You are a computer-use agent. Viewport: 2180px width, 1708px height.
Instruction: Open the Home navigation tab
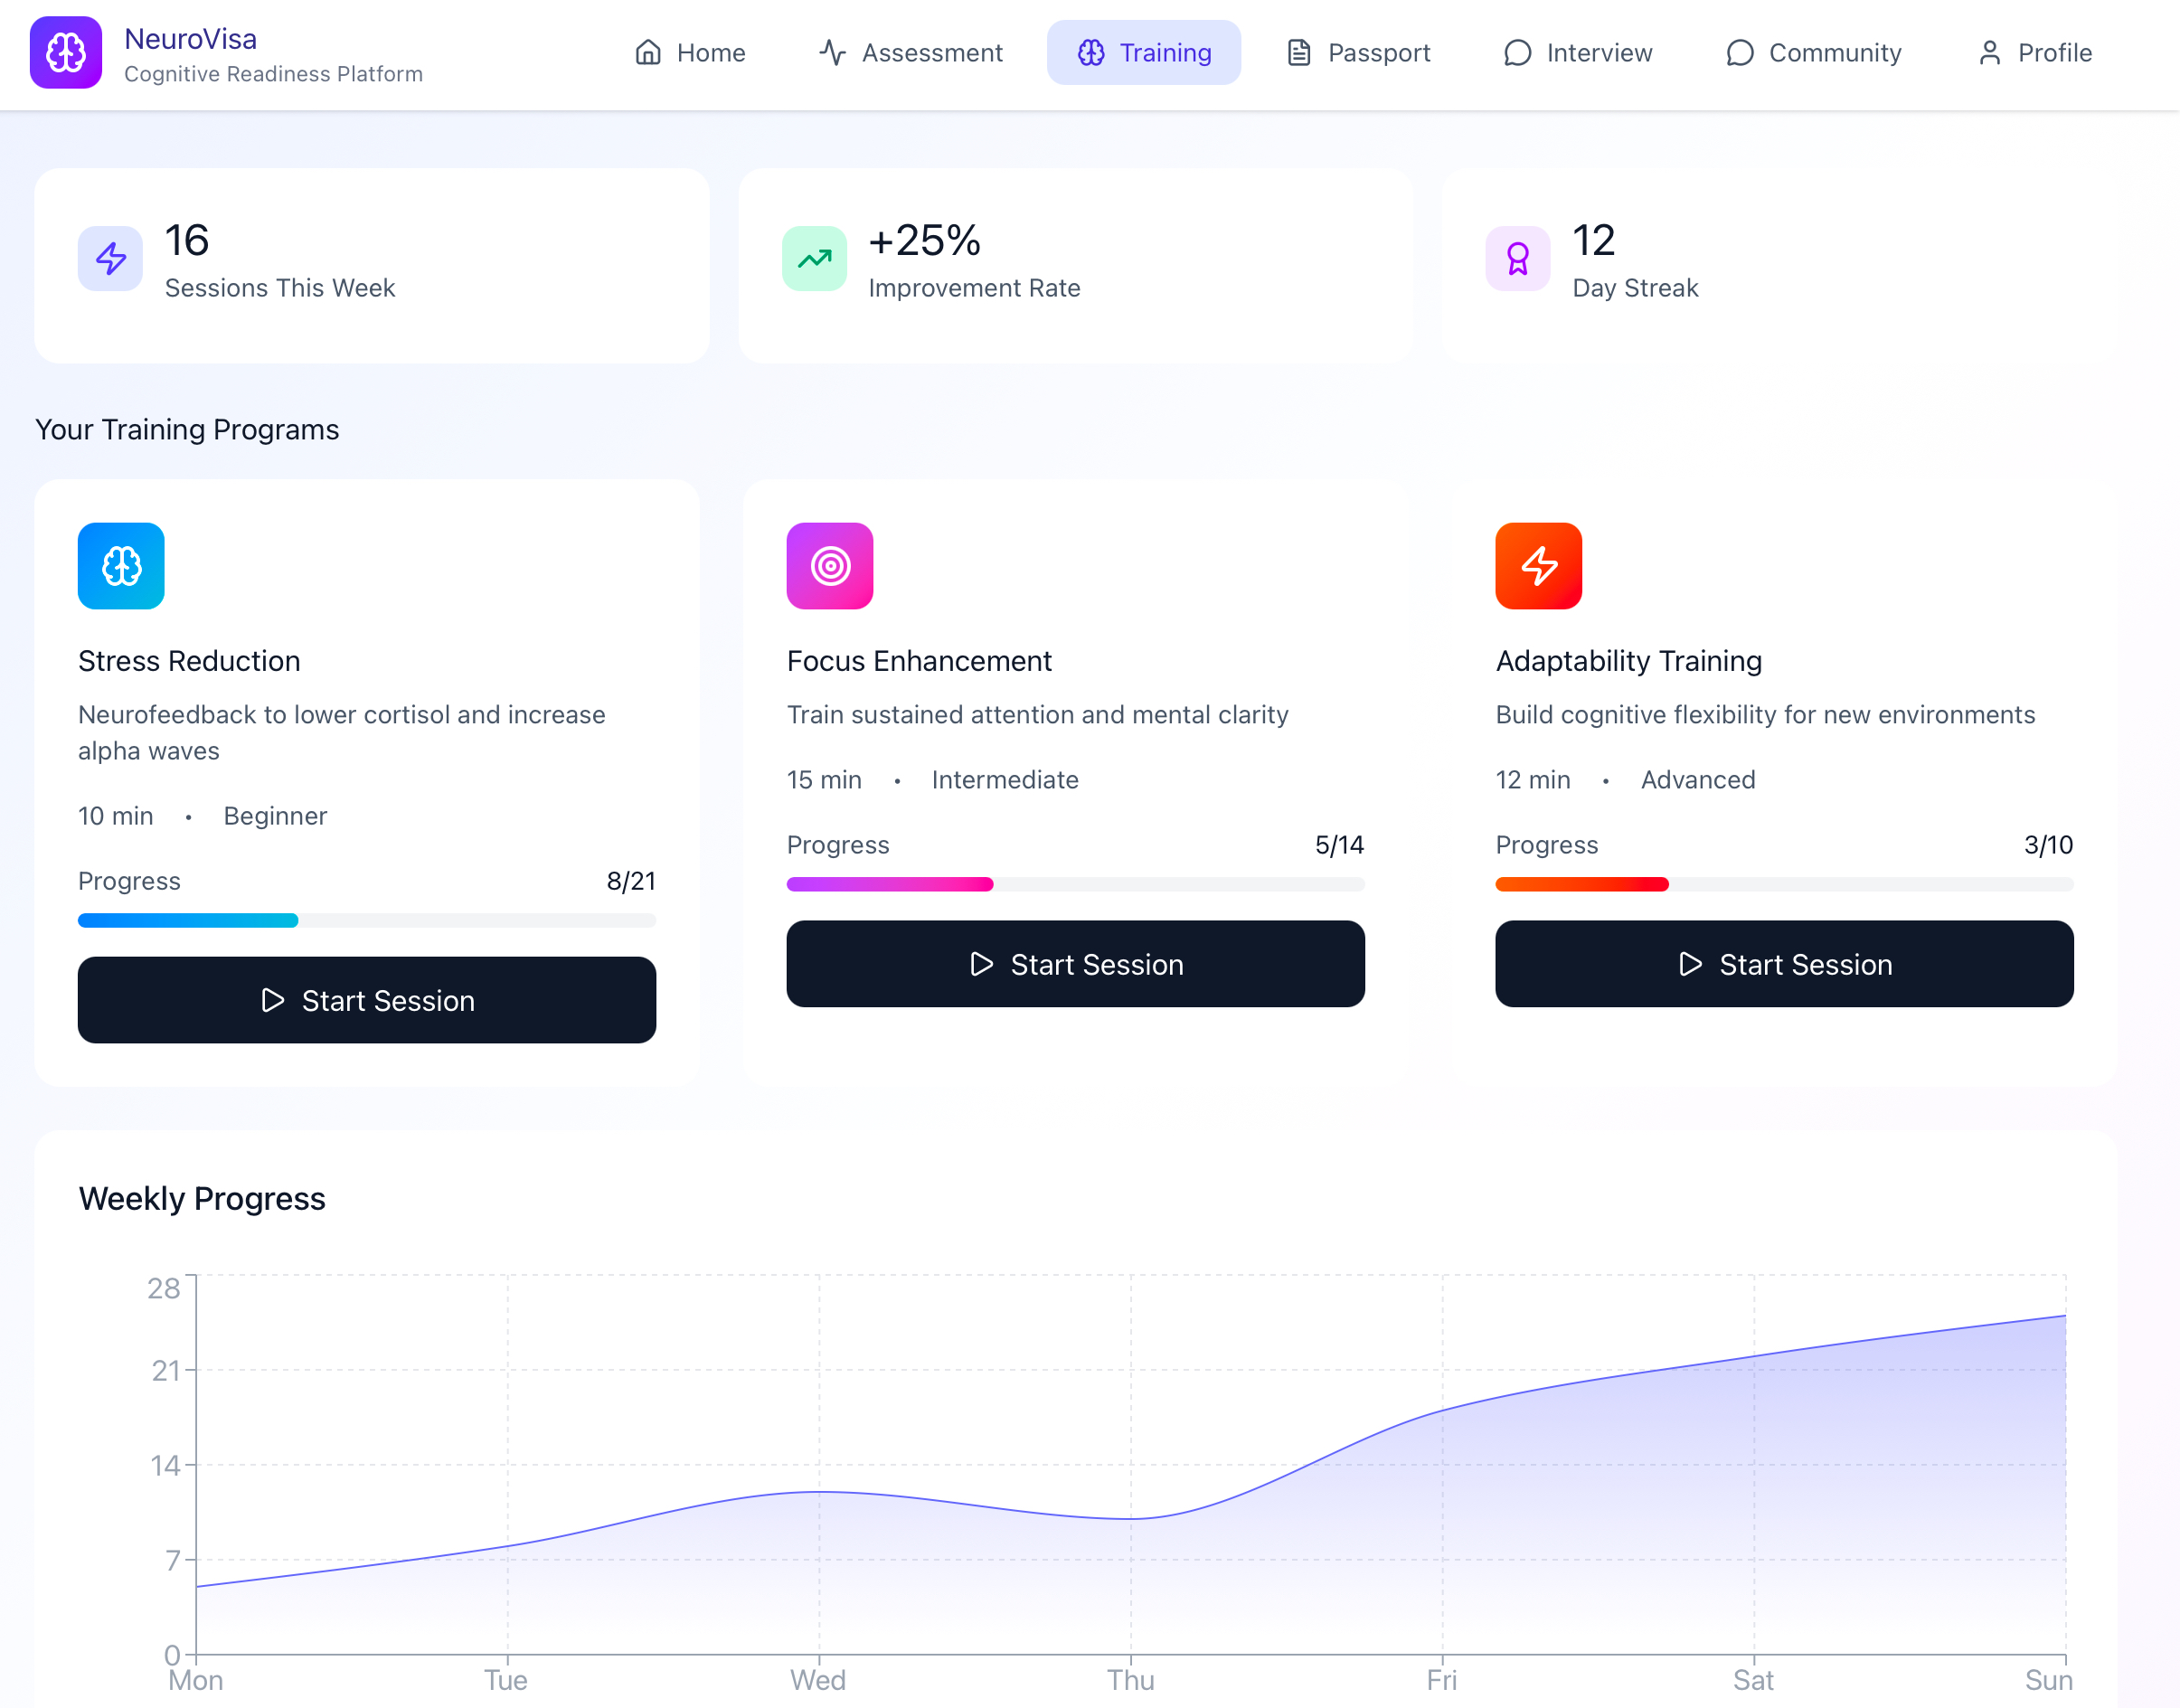pos(690,52)
